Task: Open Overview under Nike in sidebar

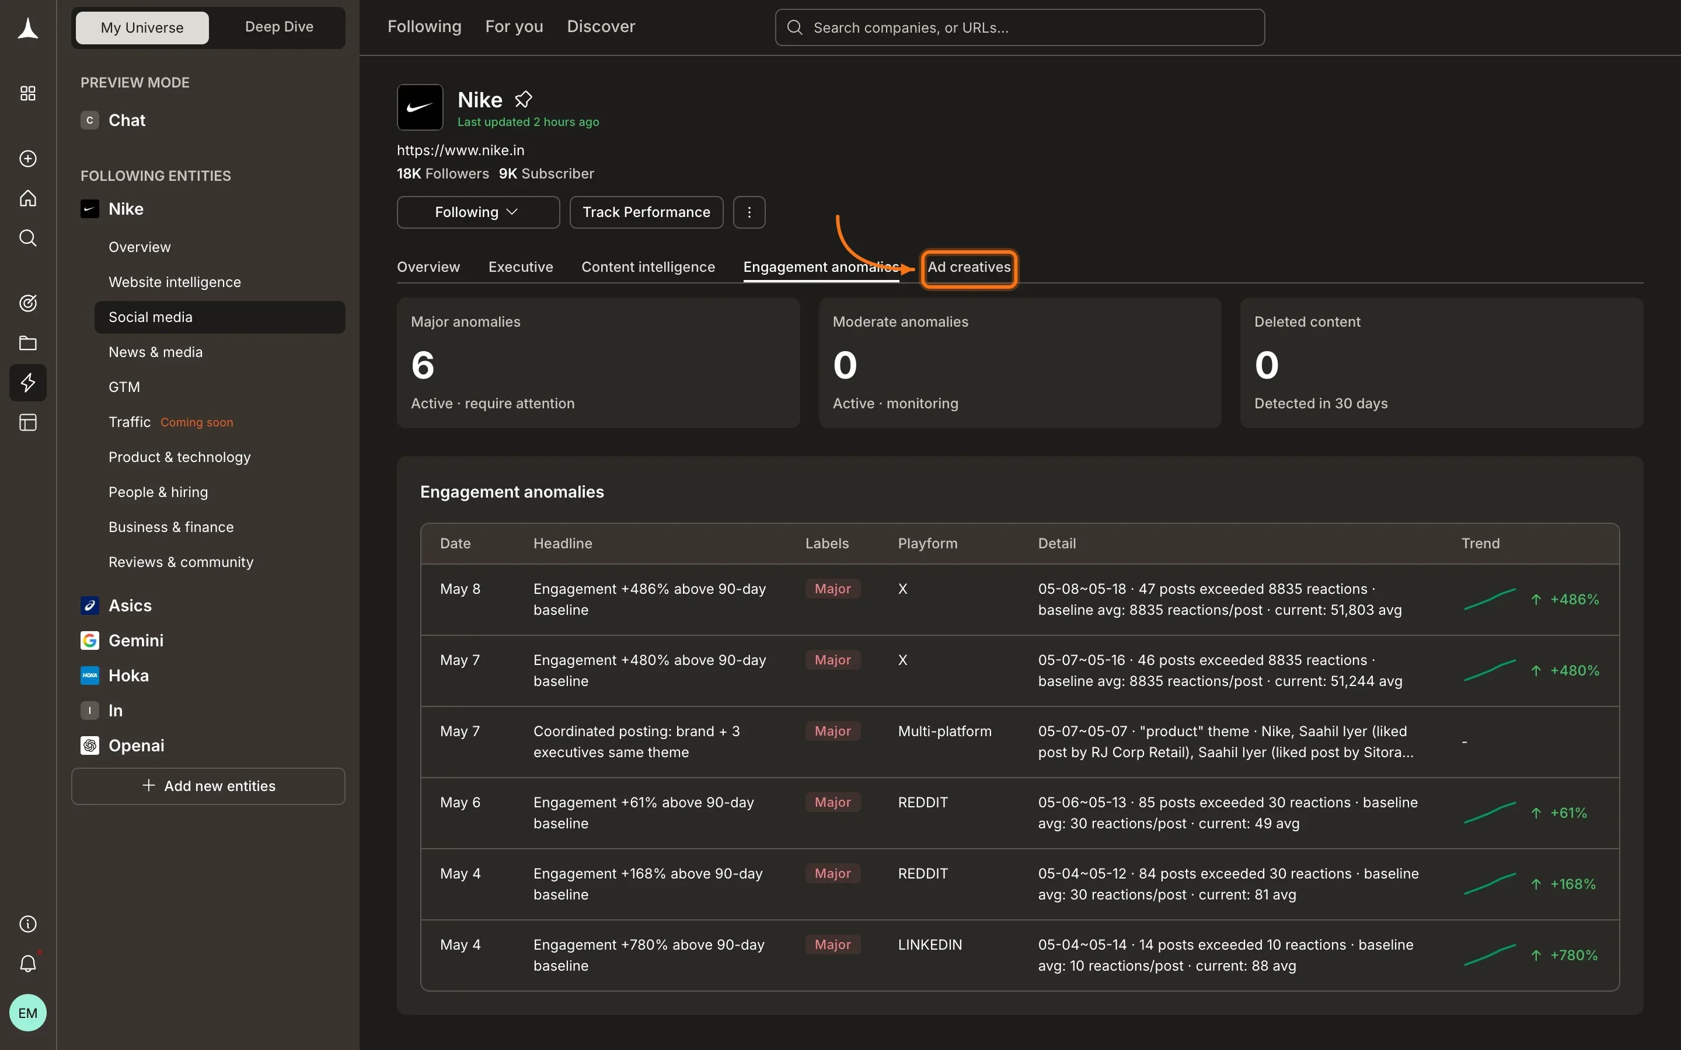Action: tap(139, 247)
